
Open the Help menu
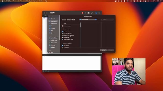click(46, 1)
